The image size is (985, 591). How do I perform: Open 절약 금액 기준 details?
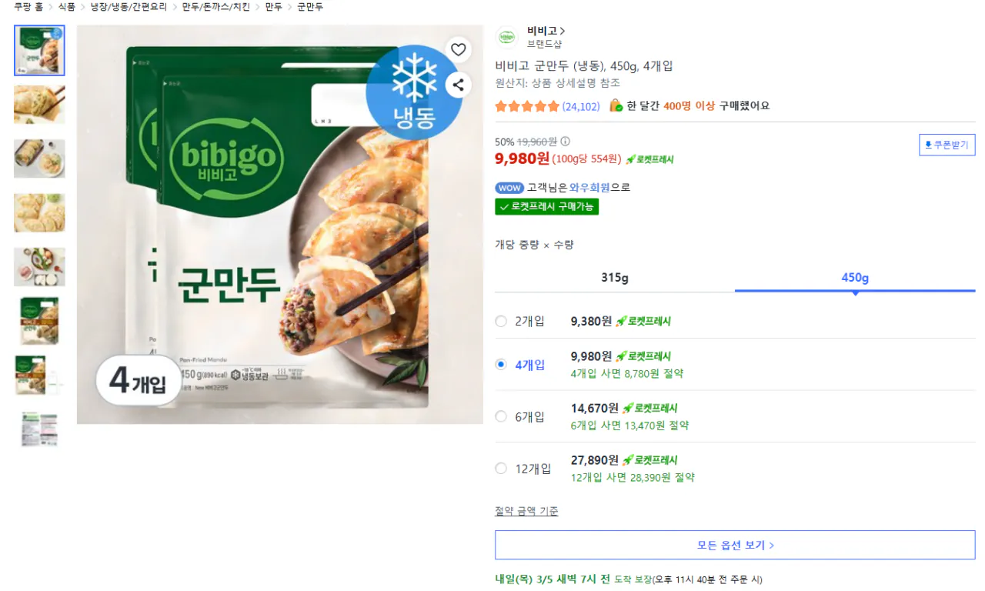(x=526, y=511)
